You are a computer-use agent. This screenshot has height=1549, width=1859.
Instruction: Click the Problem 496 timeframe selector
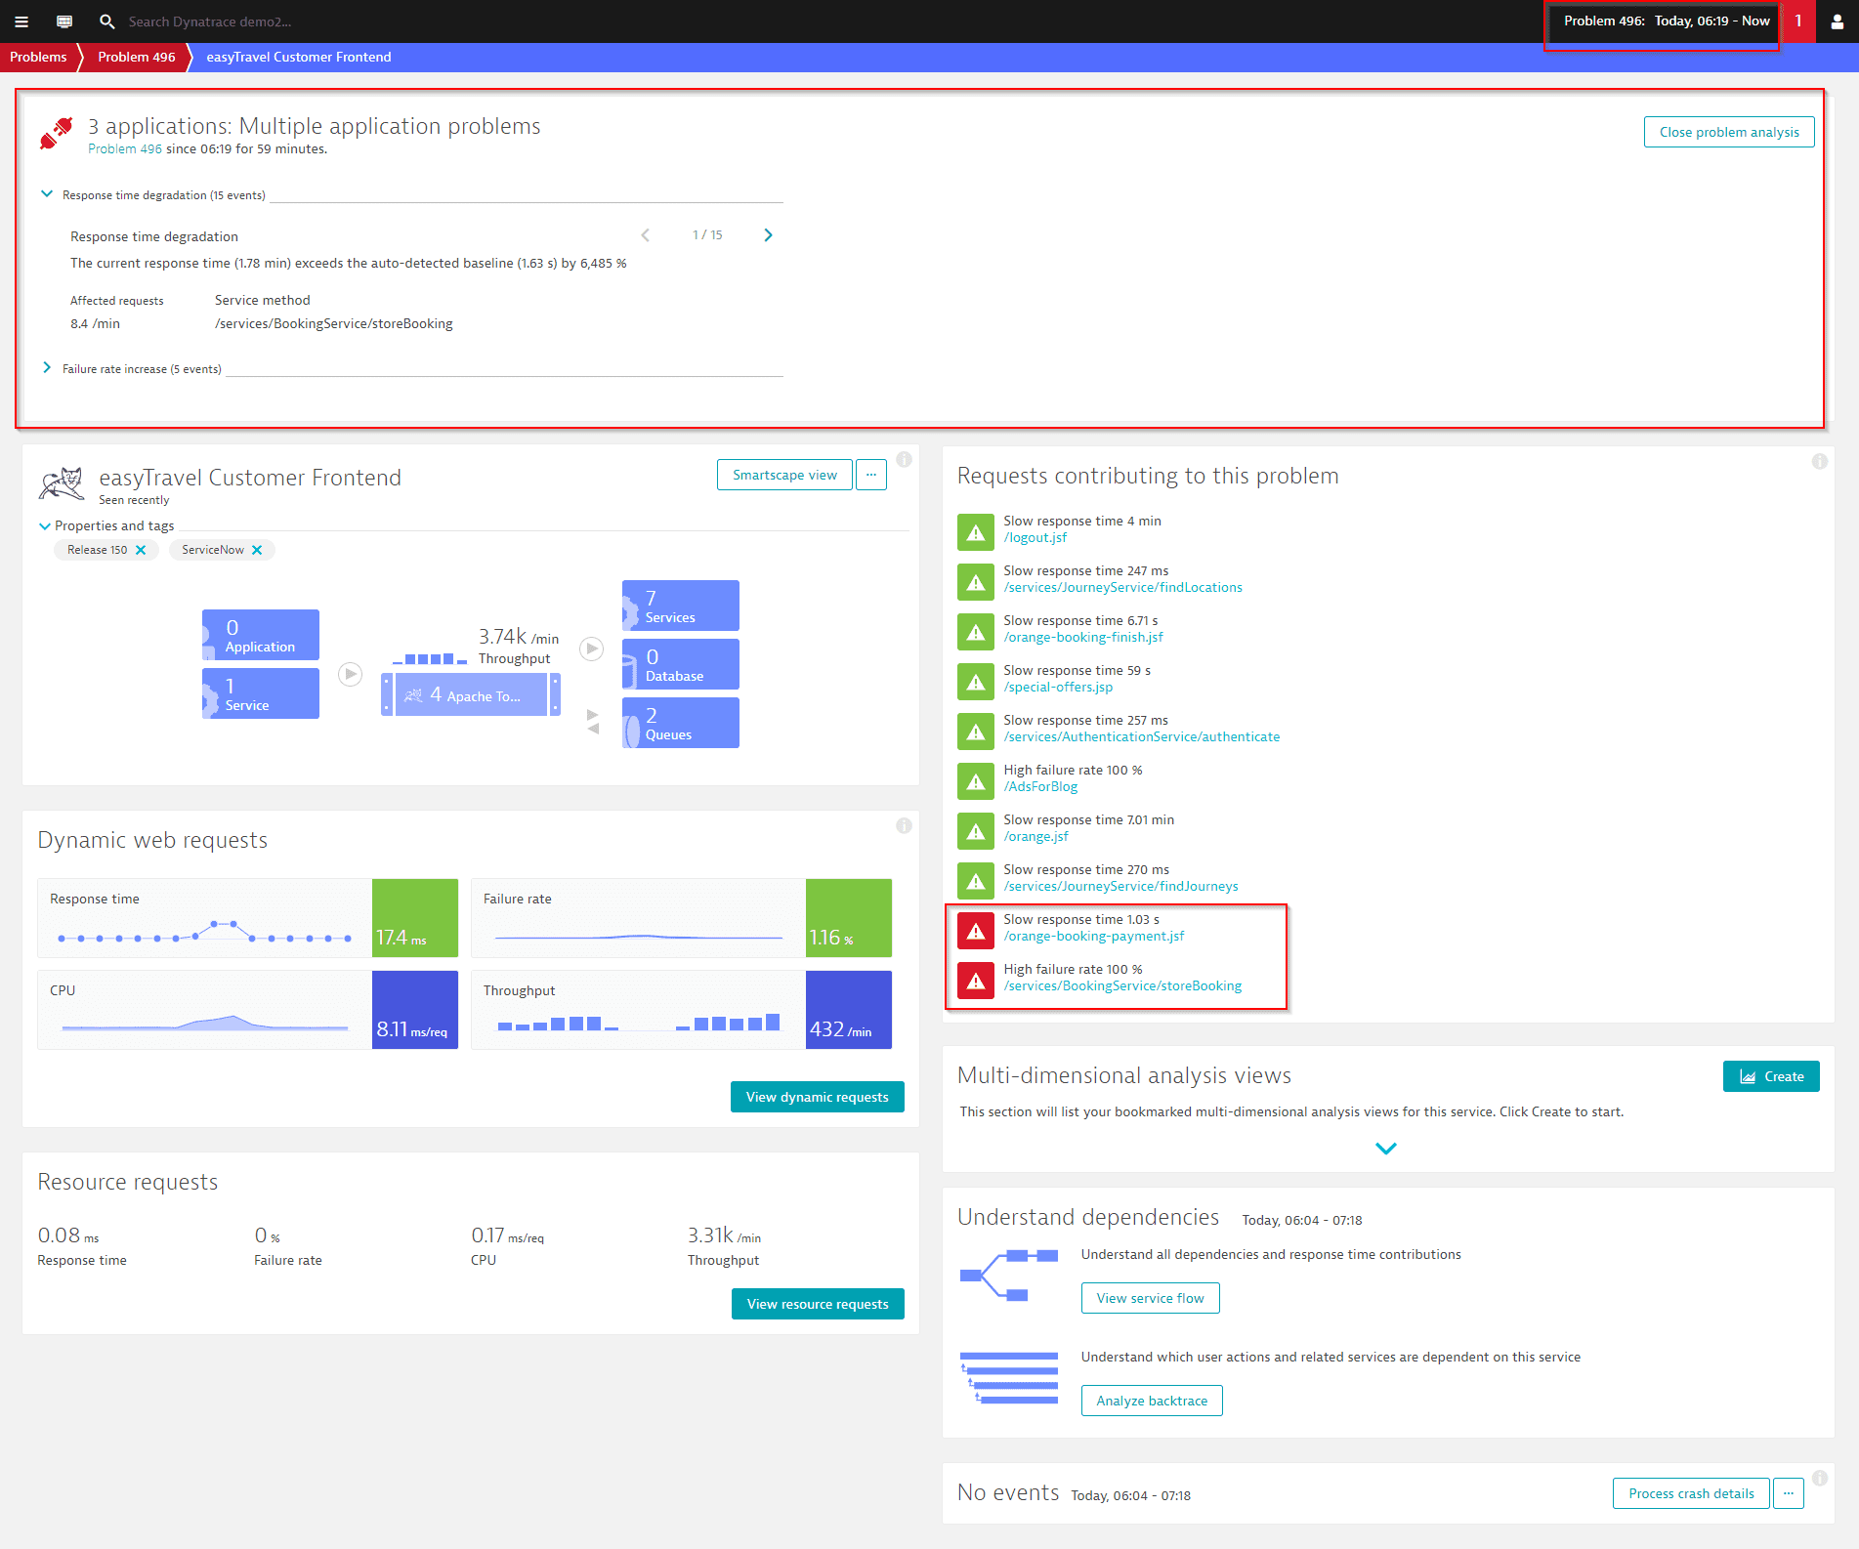pos(1666,21)
